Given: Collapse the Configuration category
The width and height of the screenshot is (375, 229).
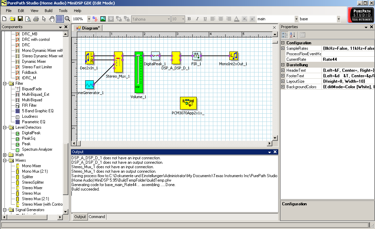Looking at the screenshot, I should (283, 43).
